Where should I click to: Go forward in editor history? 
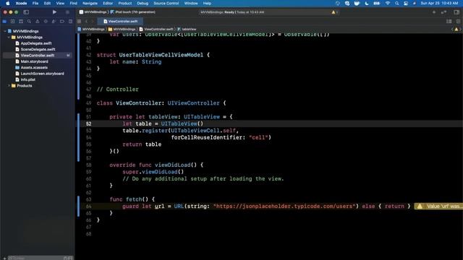coord(93,22)
